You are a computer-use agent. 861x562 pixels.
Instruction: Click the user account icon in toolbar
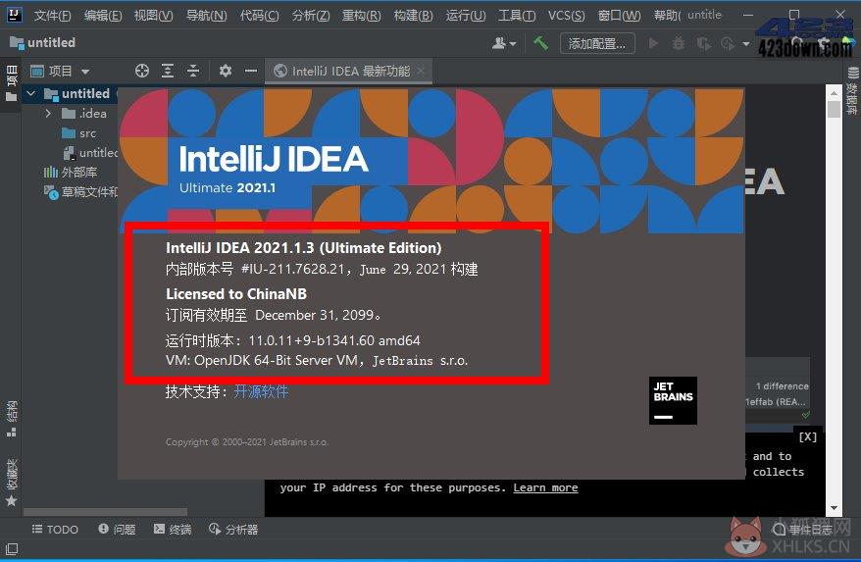[498, 43]
